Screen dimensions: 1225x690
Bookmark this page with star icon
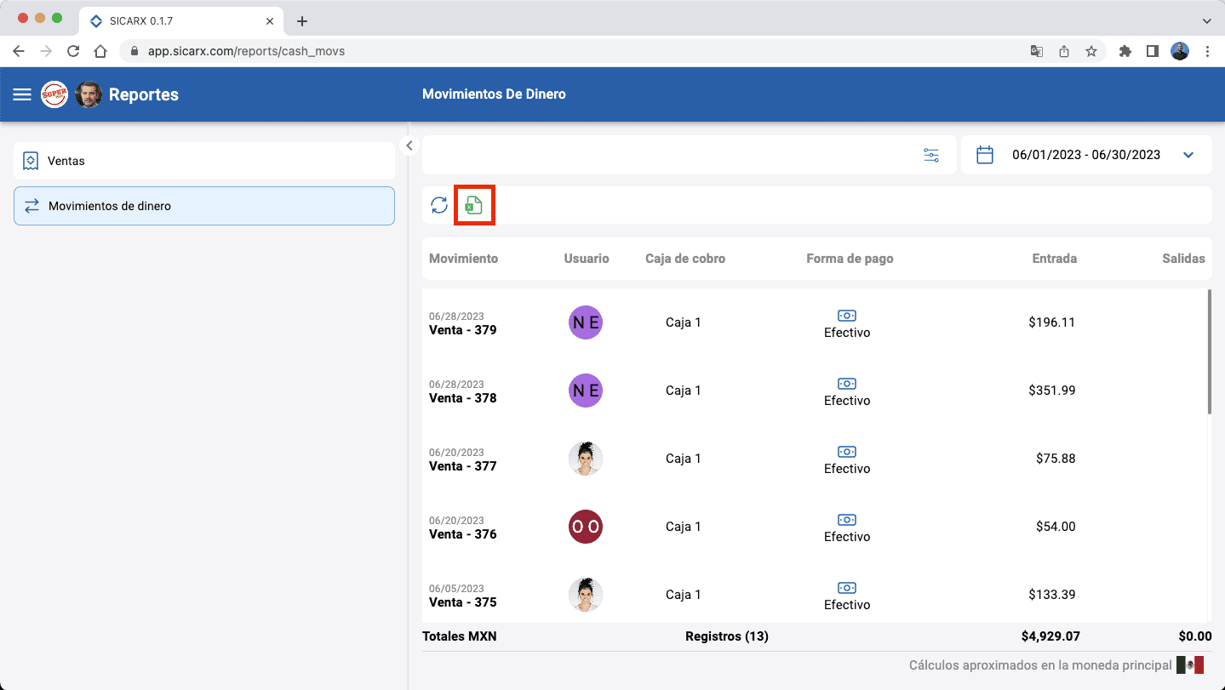(1091, 51)
